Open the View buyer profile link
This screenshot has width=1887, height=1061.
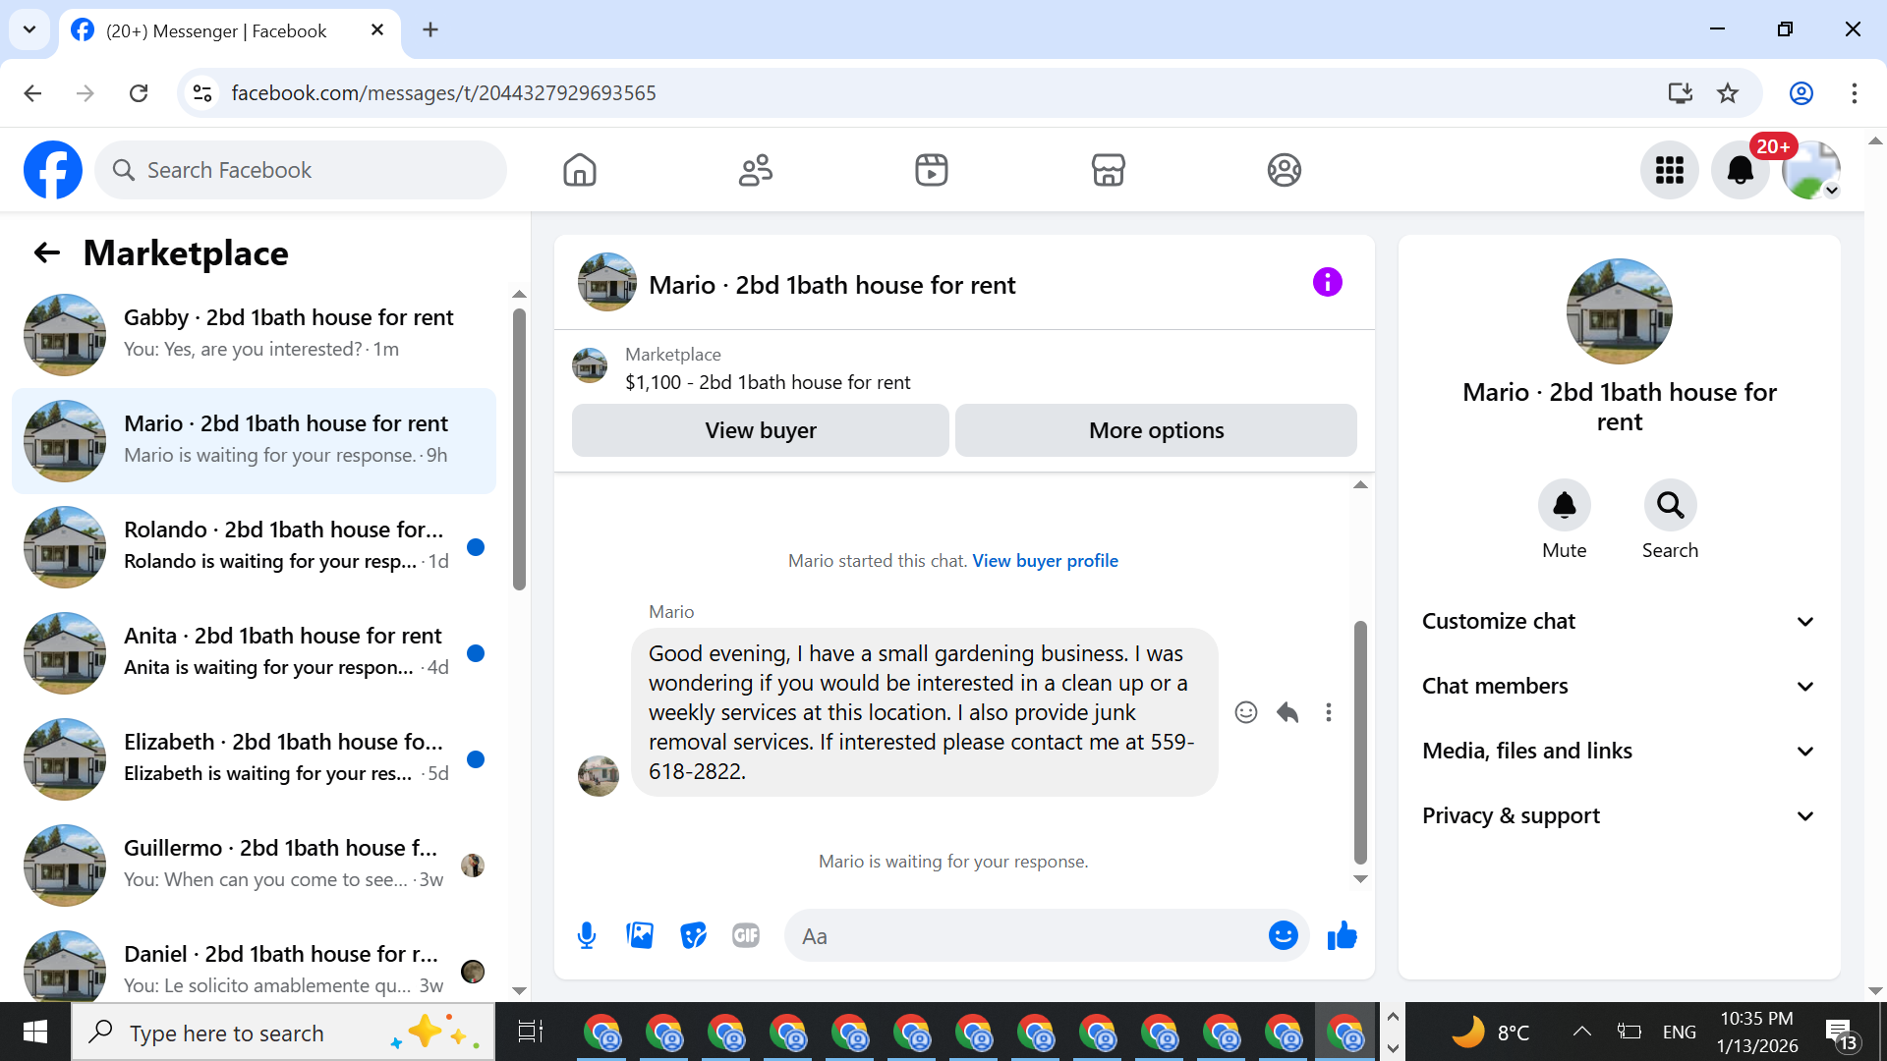1045,561
